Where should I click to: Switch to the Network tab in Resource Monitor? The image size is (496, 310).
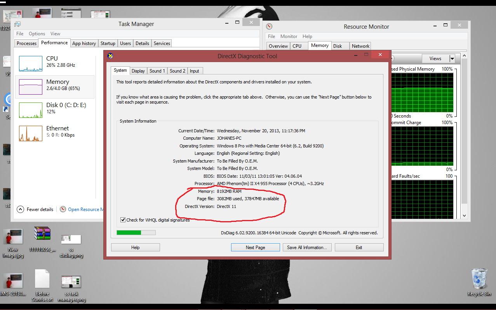pos(360,46)
